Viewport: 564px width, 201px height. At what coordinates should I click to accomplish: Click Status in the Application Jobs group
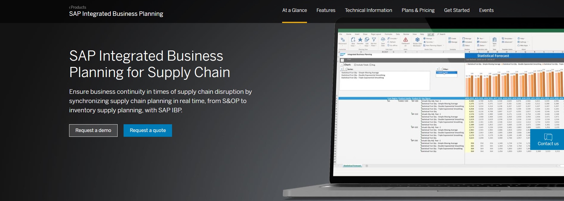481,45
